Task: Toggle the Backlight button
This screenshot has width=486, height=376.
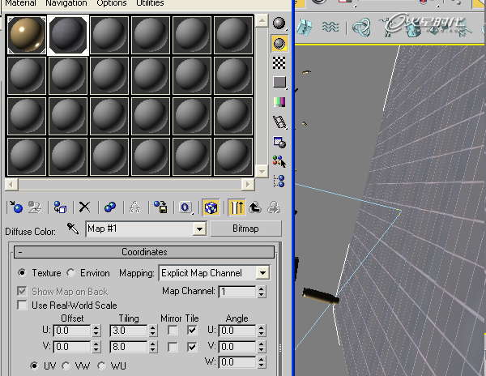Action: click(x=279, y=44)
